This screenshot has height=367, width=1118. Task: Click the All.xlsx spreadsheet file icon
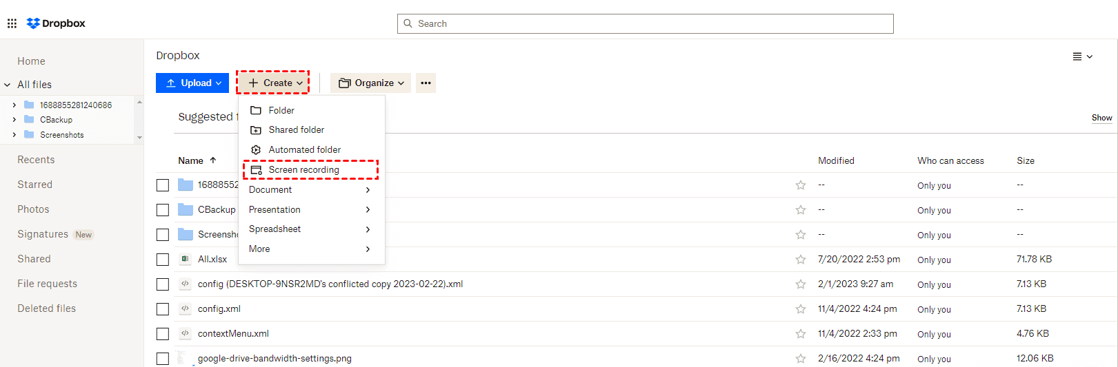(185, 259)
